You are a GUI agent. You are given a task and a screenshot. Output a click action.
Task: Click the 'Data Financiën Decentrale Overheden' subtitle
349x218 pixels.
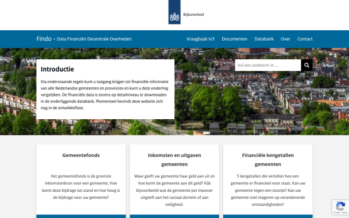[x=94, y=39]
